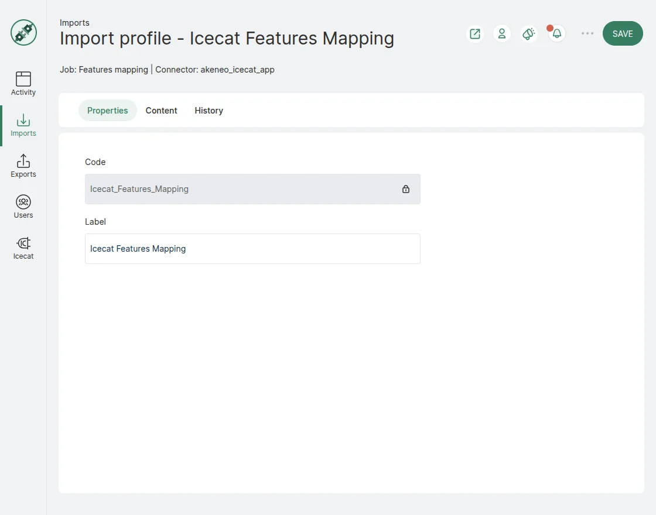The width and height of the screenshot is (656, 515).
Task: Click the red notification badge
Action: pos(549,27)
